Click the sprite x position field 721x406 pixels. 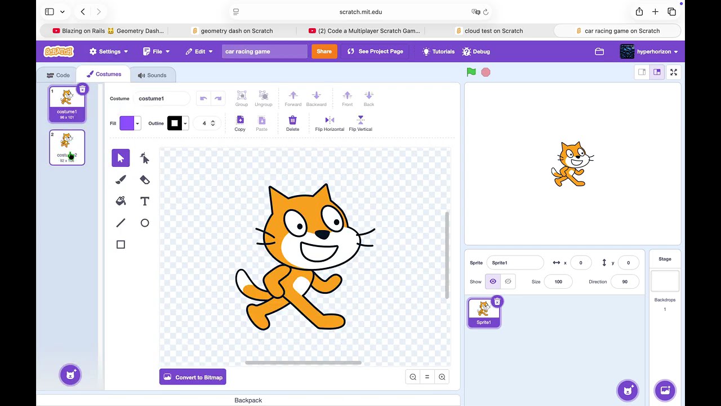tap(580, 263)
